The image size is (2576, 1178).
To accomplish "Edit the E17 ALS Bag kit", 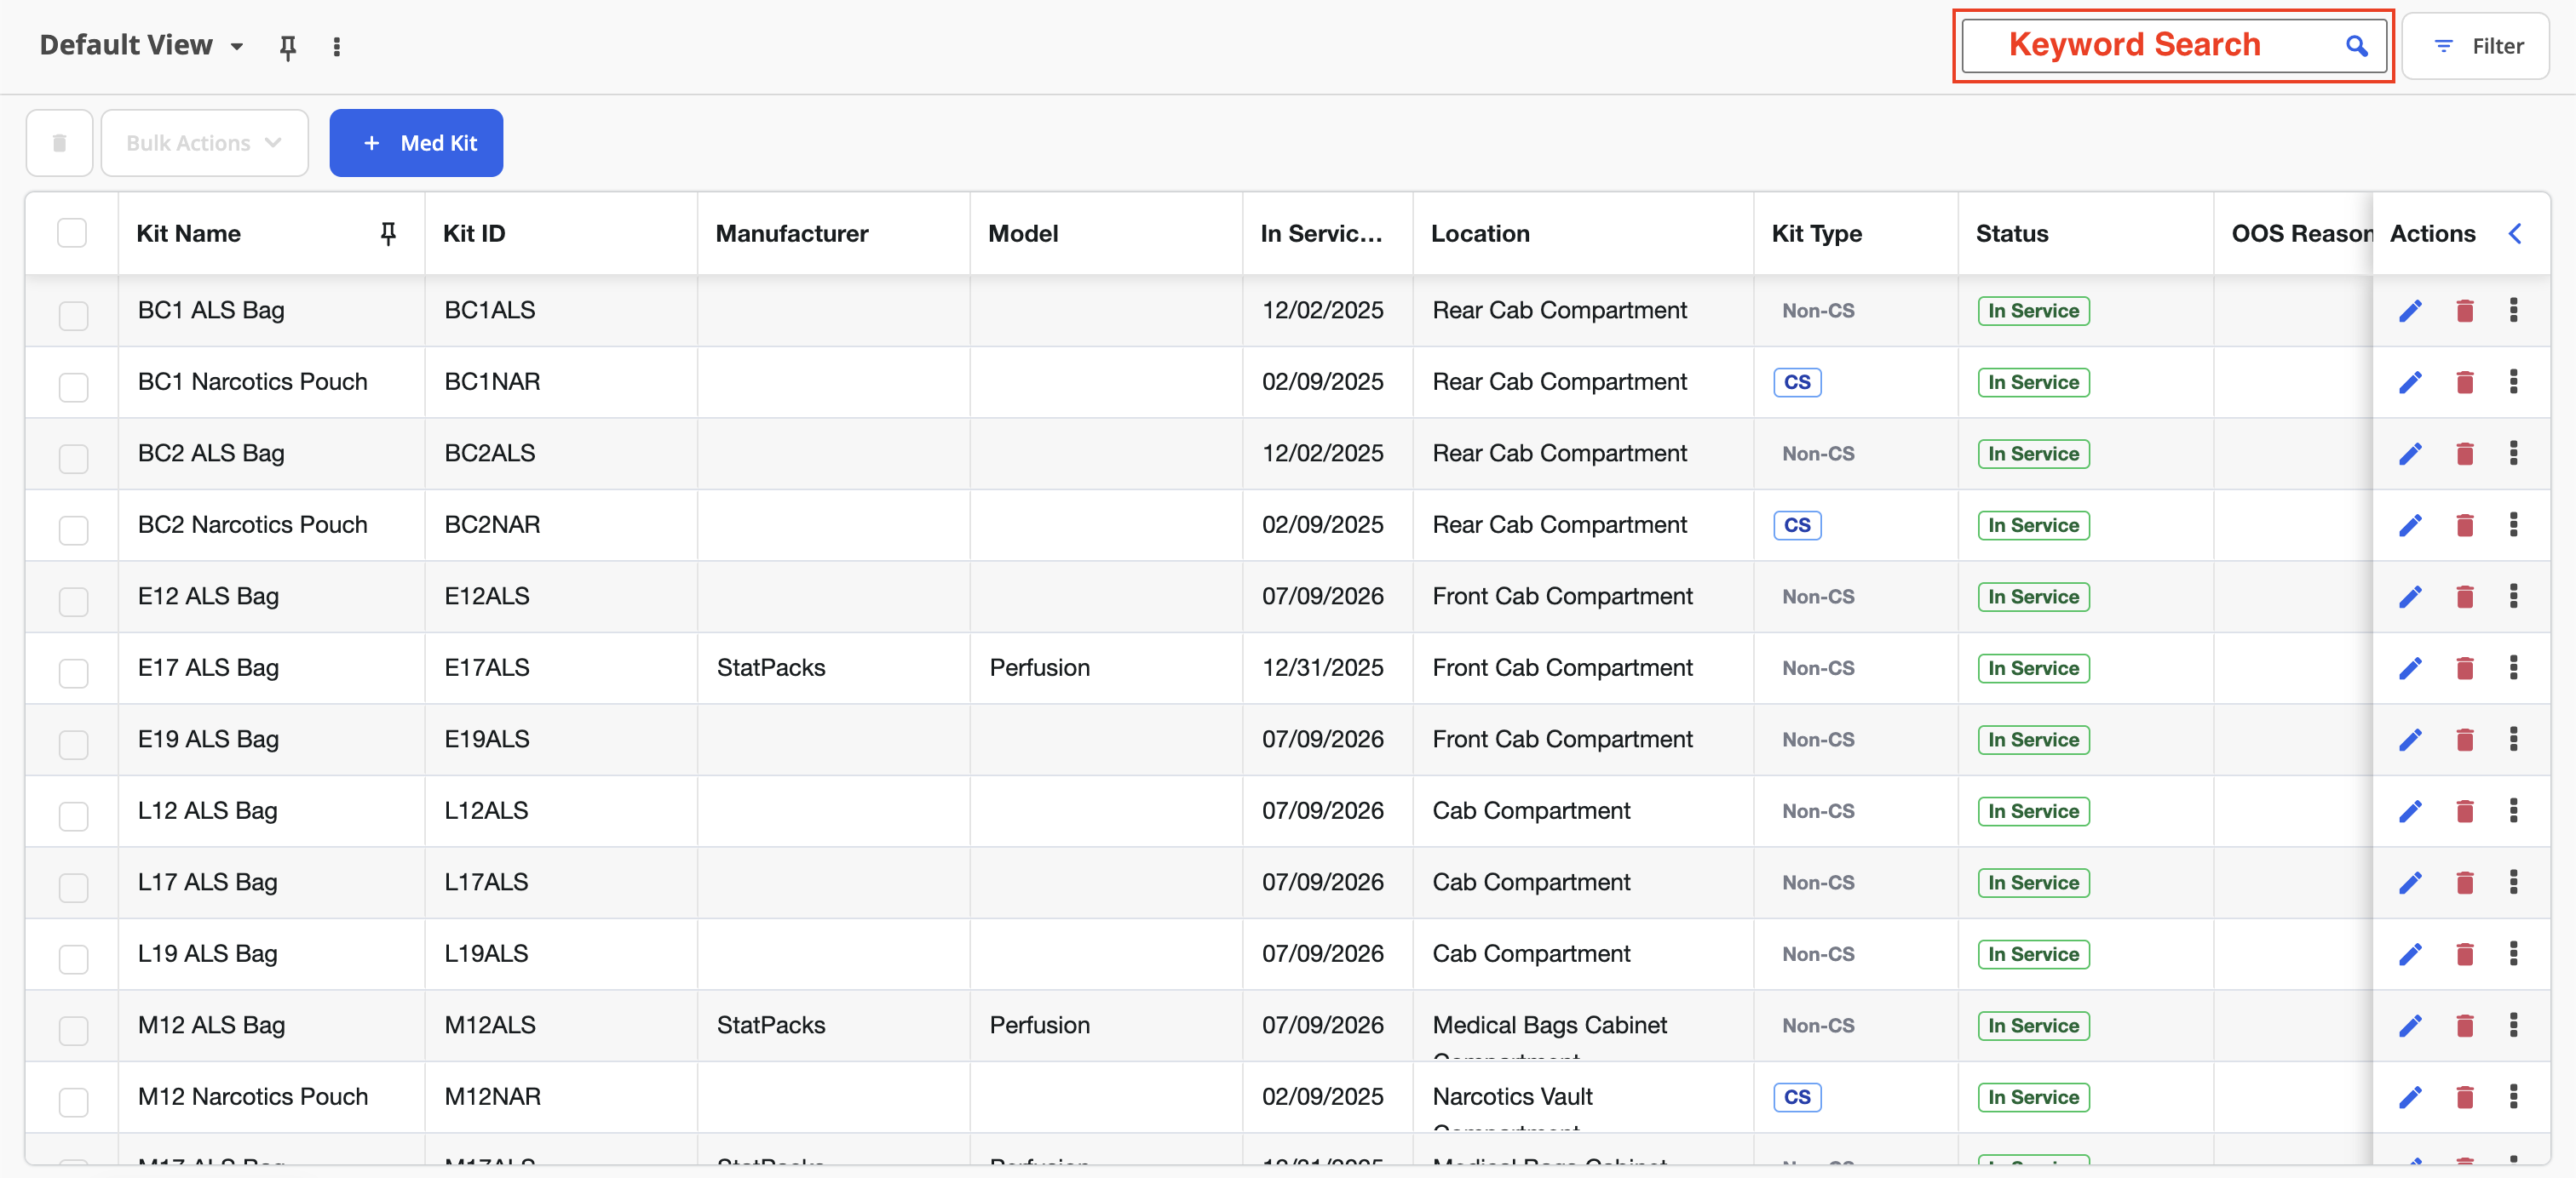I will pos(2411,668).
